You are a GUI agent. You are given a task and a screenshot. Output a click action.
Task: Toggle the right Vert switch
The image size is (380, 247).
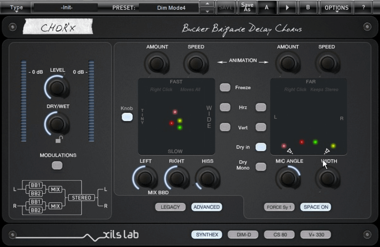(x=261, y=127)
